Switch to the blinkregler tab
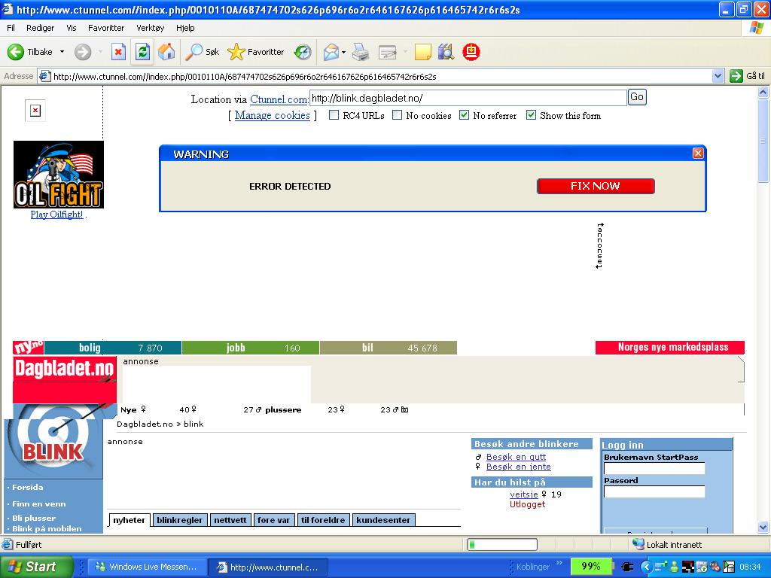771x578 pixels. pos(179,520)
